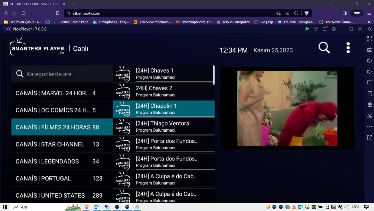Play the 24H] Chaves 2 channel
The width and height of the screenshot is (374, 211).
click(164, 91)
